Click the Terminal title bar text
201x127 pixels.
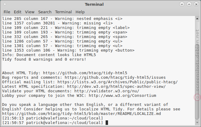tap(94, 4)
